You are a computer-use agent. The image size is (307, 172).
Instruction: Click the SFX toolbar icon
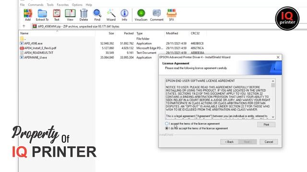coord(172,15)
